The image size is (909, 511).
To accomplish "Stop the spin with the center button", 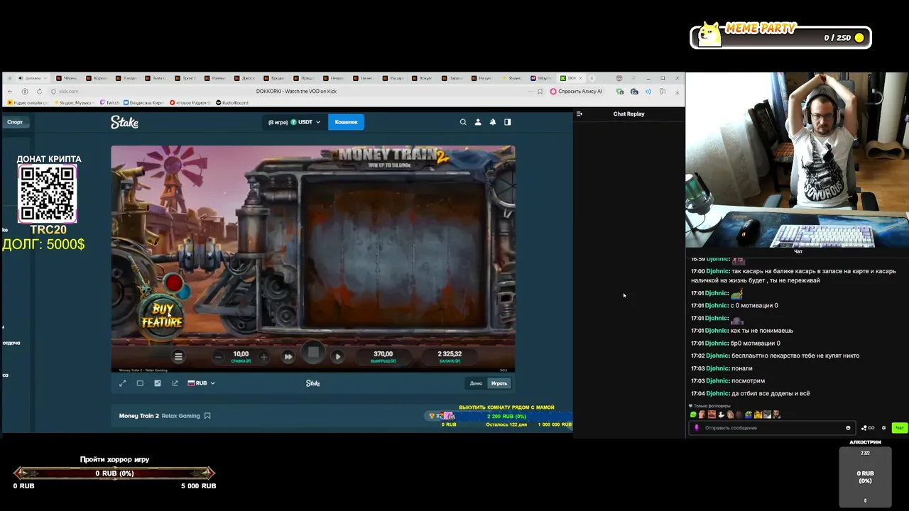I will tap(313, 353).
